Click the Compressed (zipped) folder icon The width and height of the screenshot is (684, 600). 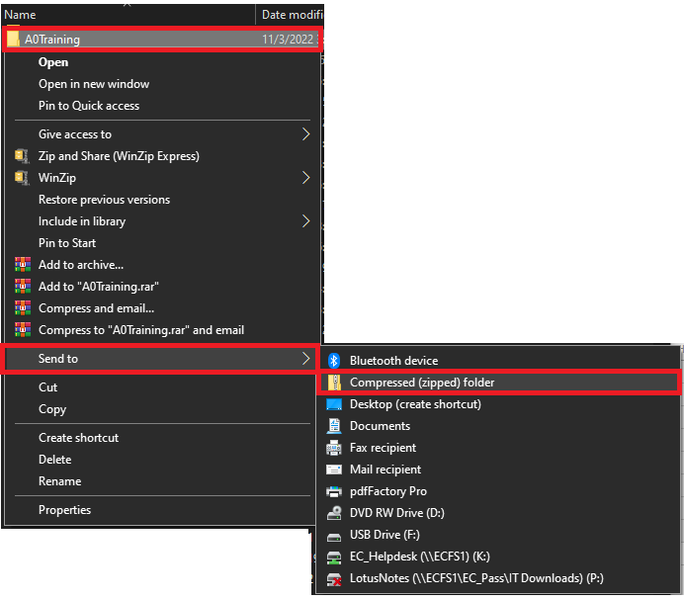pyautogui.click(x=334, y=383)
